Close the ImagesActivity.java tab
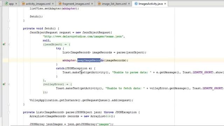This screenshot has height=126, width=224. click(165, 4)
